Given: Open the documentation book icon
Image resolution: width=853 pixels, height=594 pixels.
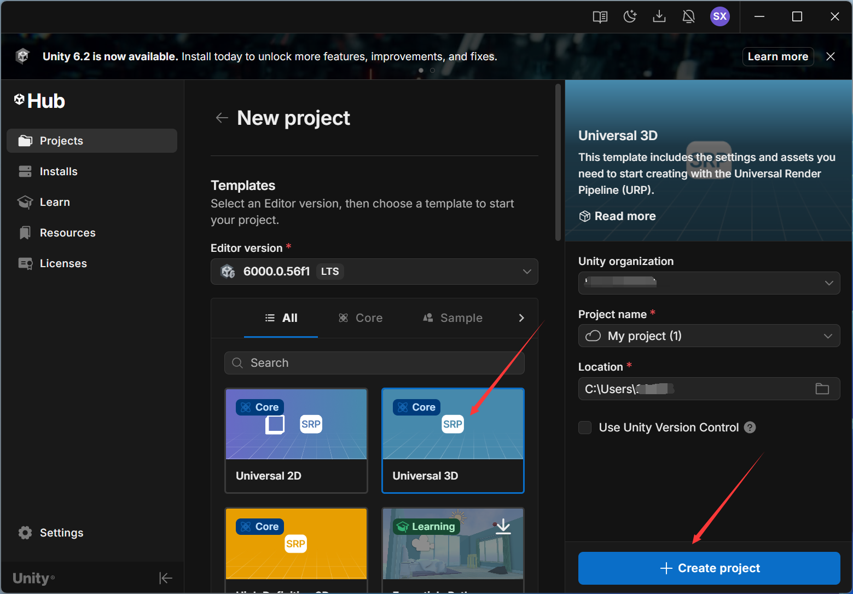Looking at the screenshot, I should coord(600,16).
